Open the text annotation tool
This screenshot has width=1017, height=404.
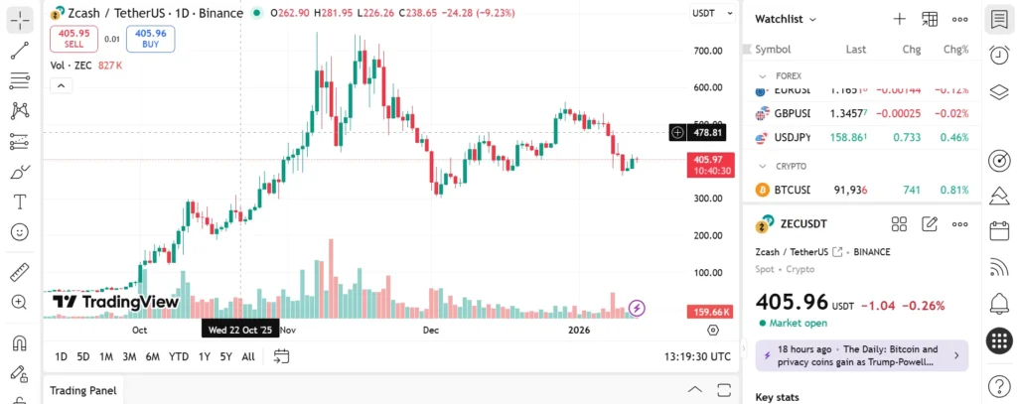[x=20, y=202]
